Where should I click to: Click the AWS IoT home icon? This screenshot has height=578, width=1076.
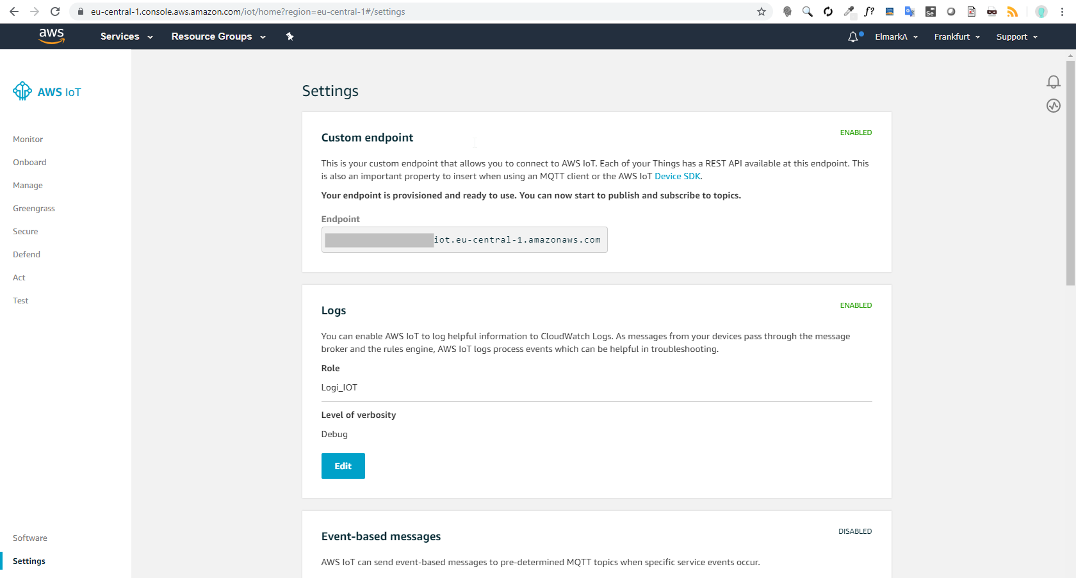pos(22,91)
